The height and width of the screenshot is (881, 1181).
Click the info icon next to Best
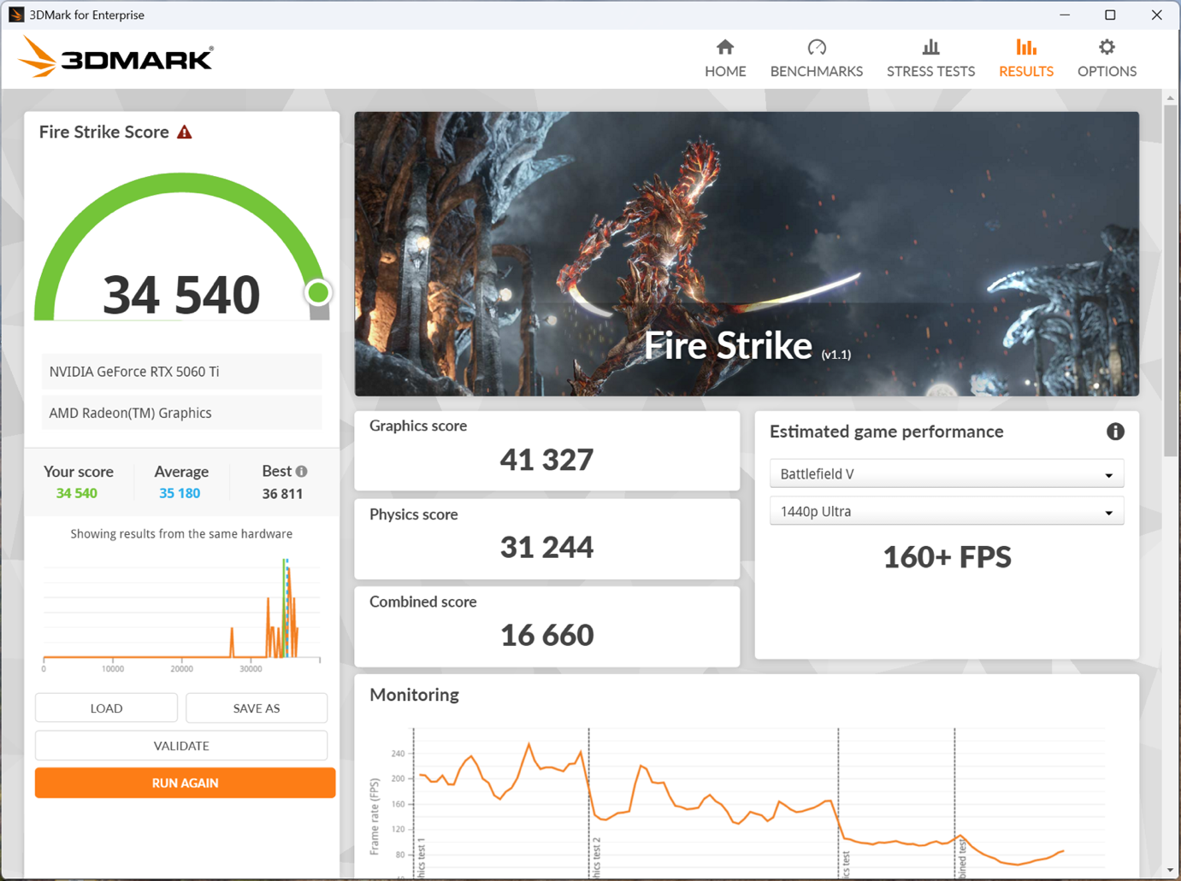(302, 471)
